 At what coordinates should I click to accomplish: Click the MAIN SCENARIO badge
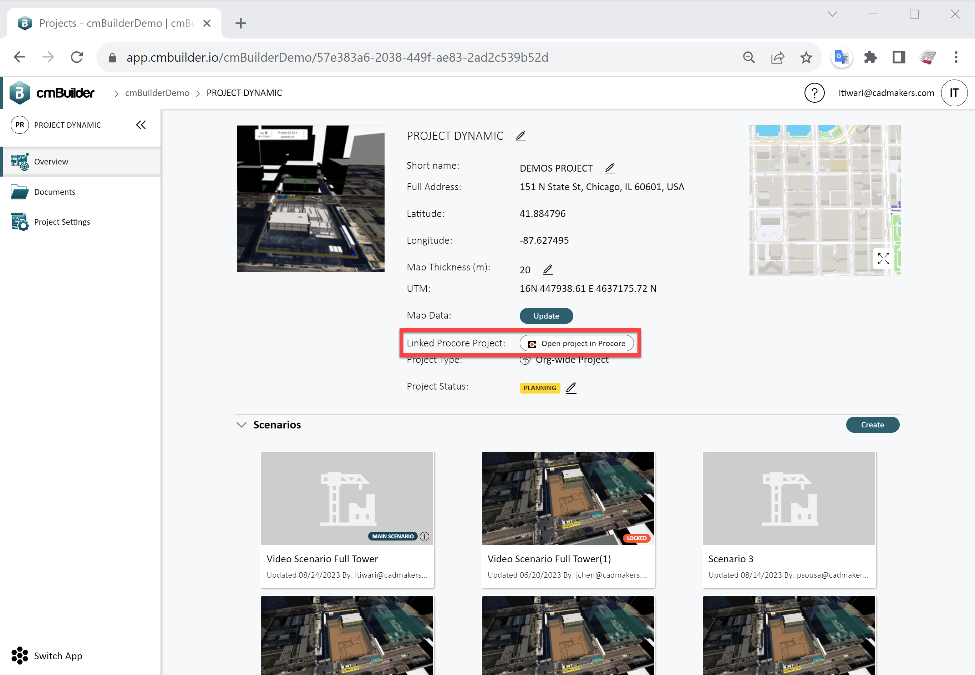(392, 536)
